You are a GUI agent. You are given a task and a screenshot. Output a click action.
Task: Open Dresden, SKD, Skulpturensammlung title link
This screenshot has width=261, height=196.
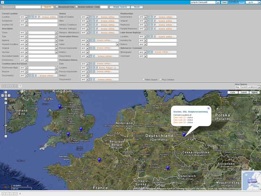point(191,112)
